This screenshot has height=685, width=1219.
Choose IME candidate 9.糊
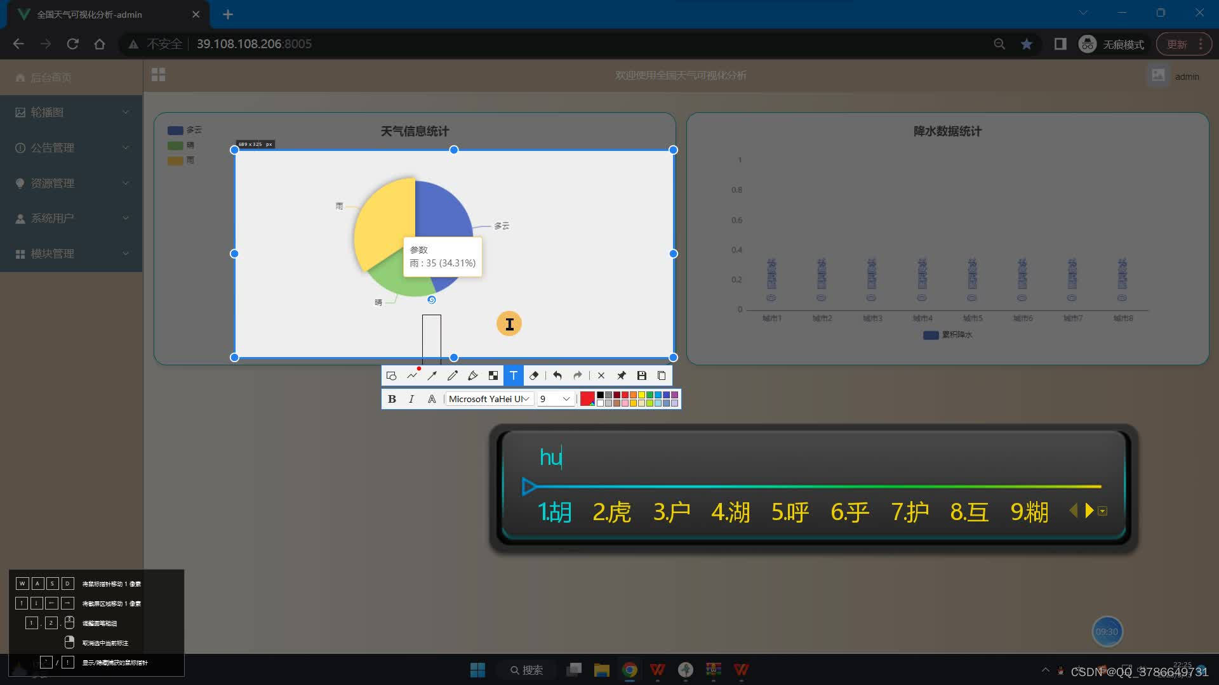pyautogui.click(x=1029, y=512)
